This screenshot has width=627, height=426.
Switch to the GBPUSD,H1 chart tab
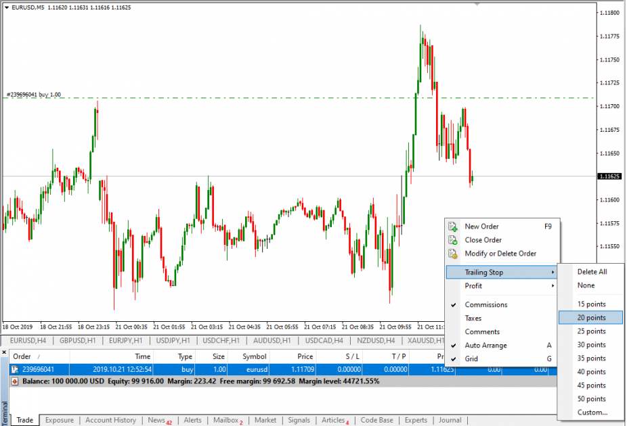[x=78, y=341]
